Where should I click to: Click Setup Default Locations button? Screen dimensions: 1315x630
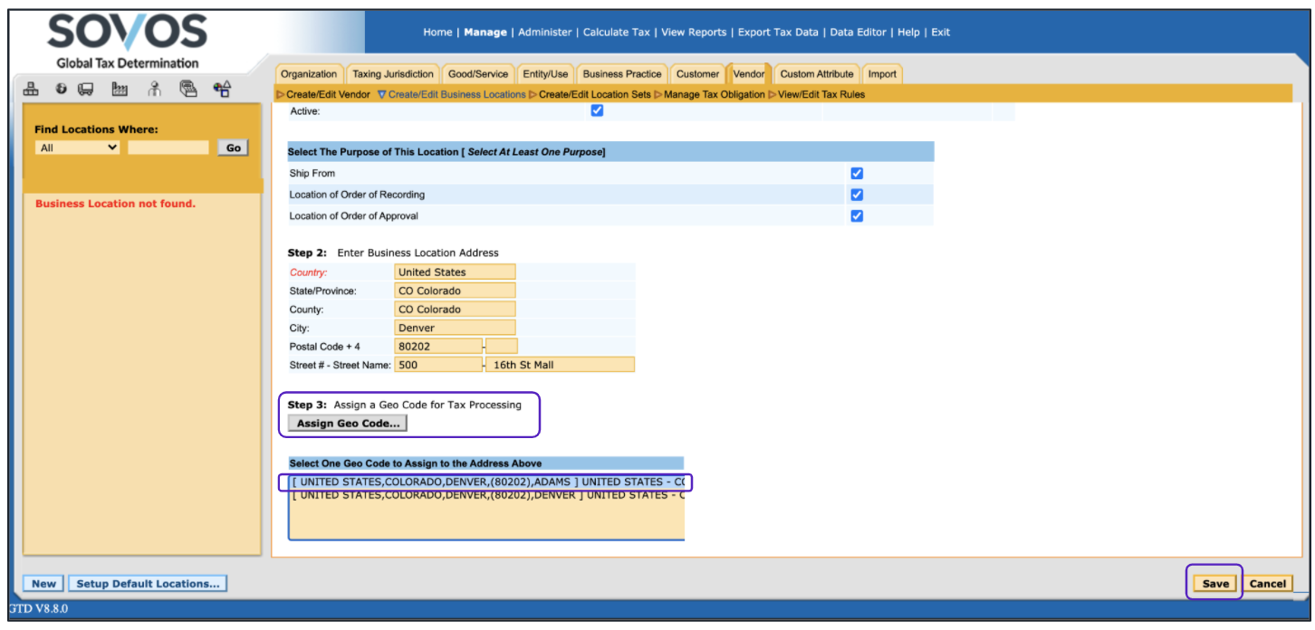pos(148,584)
